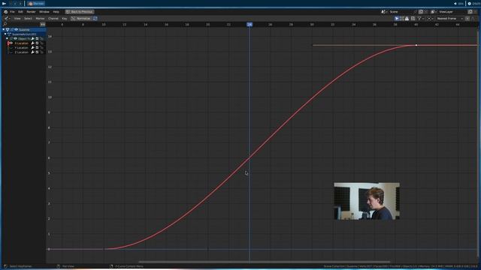Toggle the proportional editing icon

click(x=467, y=18)
